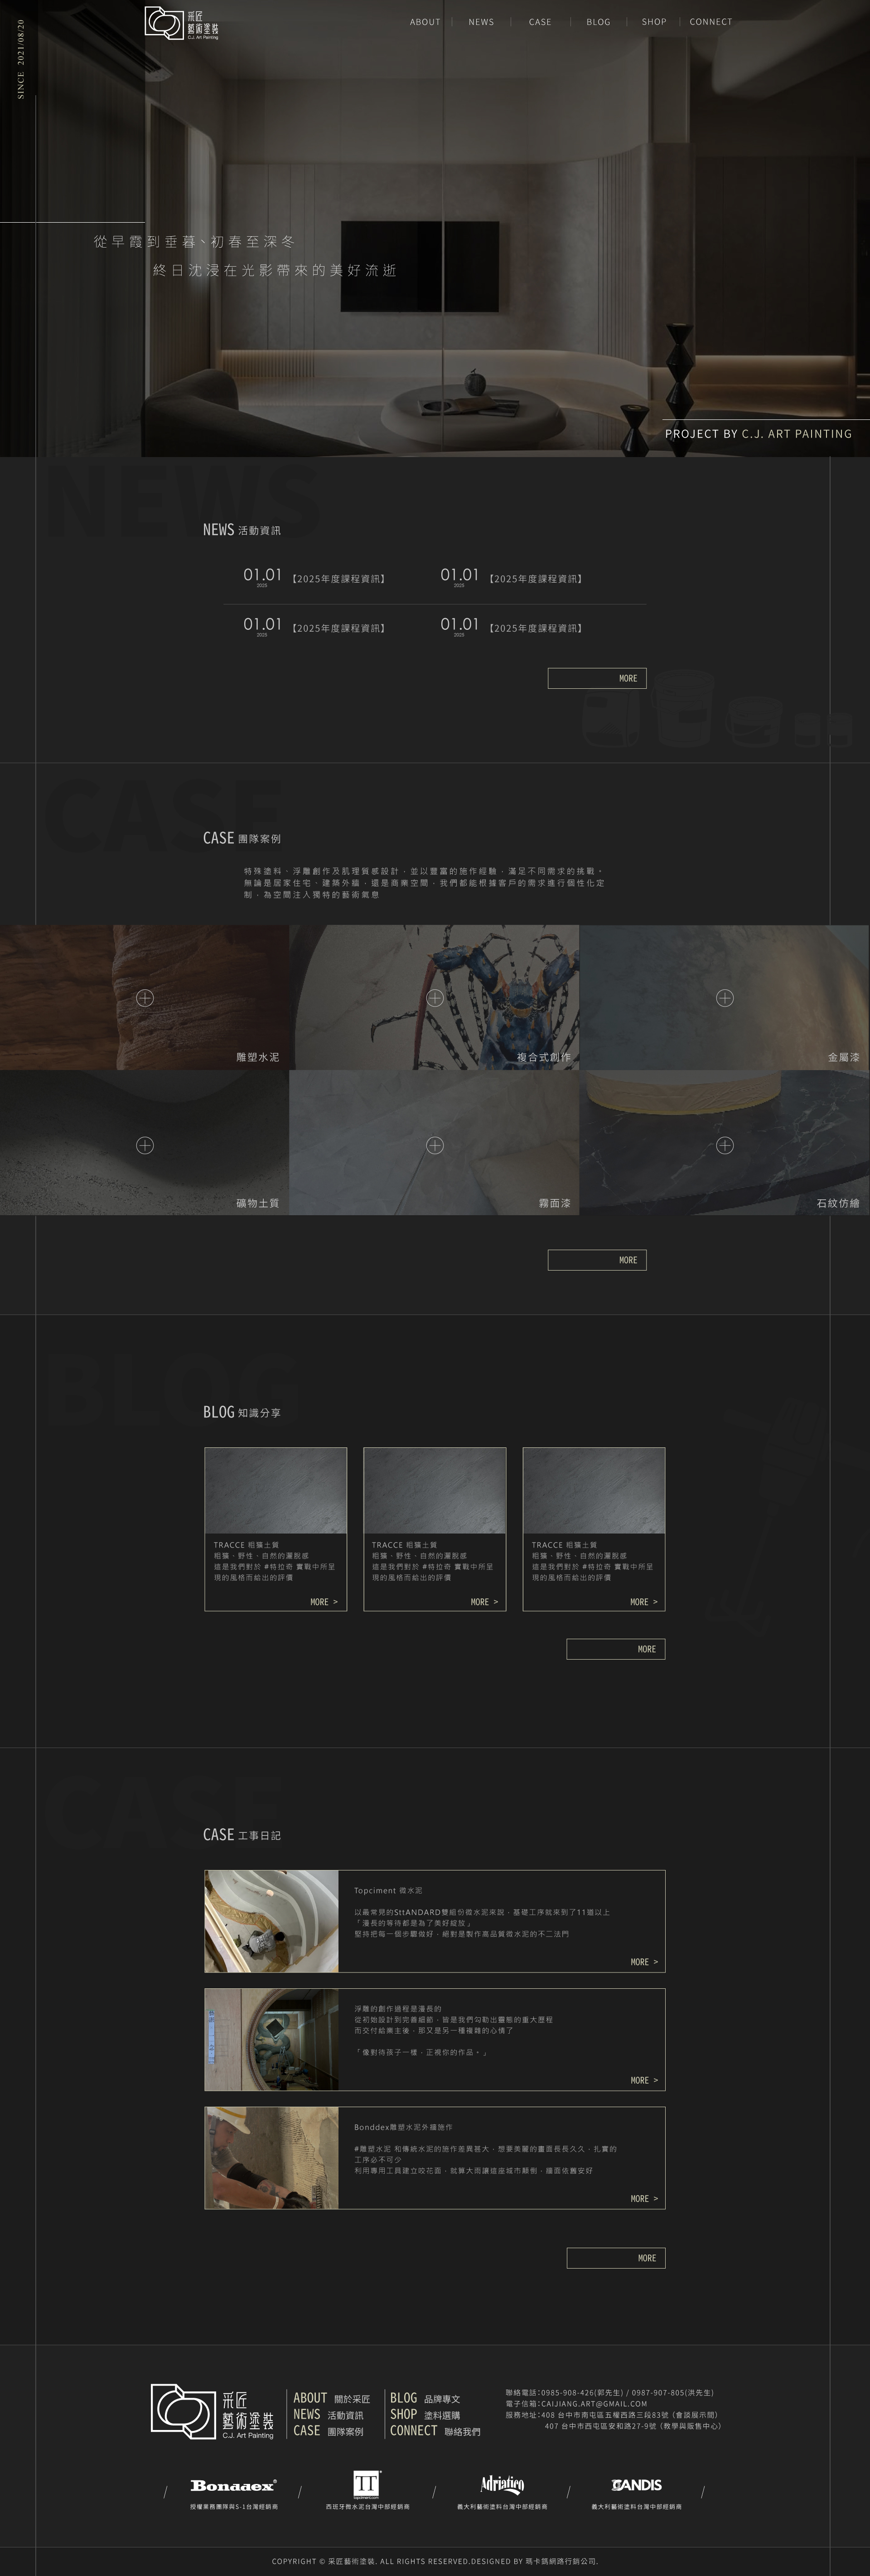
Task: Open MORE > on first blog card
Action: tap(324, 1601)
